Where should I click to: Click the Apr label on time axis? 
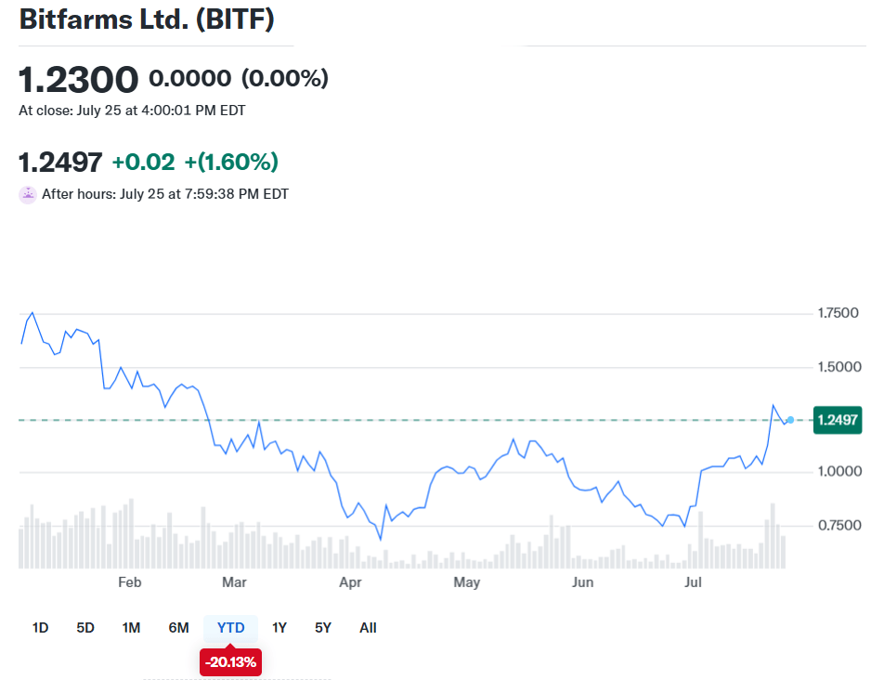350,582
